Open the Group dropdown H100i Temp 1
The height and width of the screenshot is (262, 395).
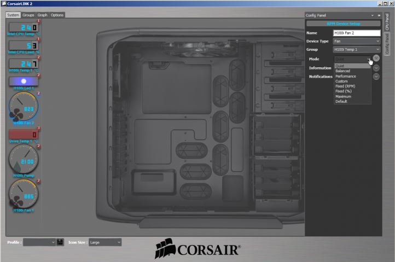pyautogui.click(x=357, y=49)
